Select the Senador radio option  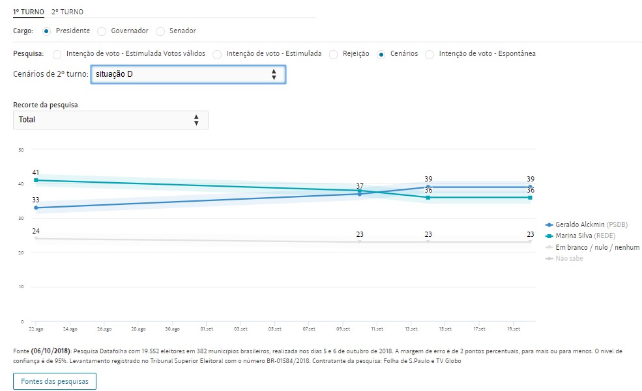(x=160, y=31)
